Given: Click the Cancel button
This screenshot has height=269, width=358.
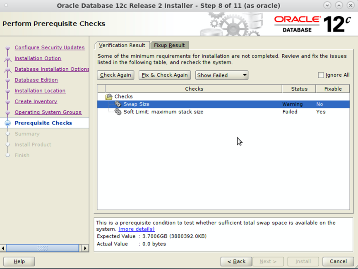Looking at the screenshot, I should coord(338,262).
